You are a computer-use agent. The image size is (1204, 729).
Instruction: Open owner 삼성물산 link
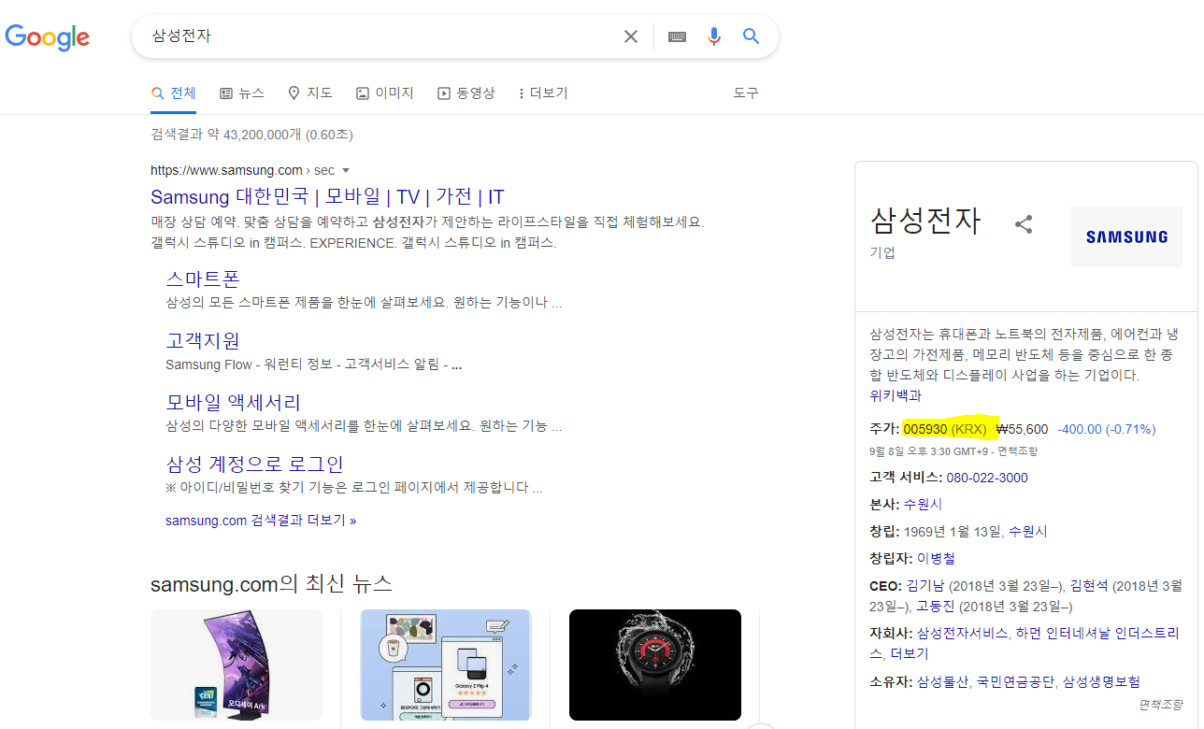942,681
